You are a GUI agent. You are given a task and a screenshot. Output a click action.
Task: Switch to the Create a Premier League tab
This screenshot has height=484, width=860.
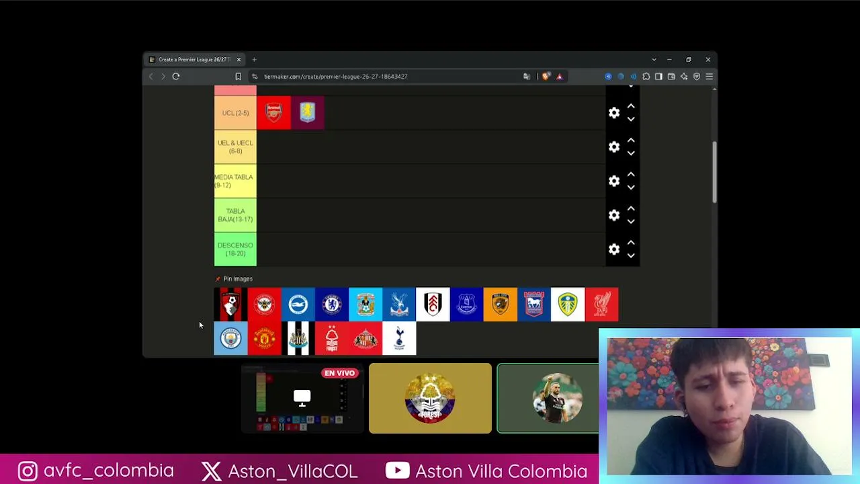[x=193, y=60]
